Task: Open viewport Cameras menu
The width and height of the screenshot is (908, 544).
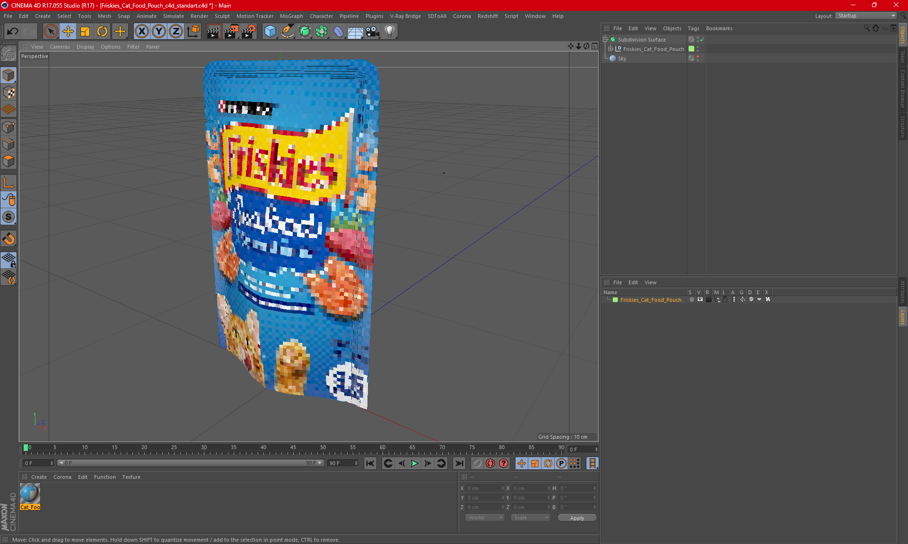Action: click(x=60, y=47)
